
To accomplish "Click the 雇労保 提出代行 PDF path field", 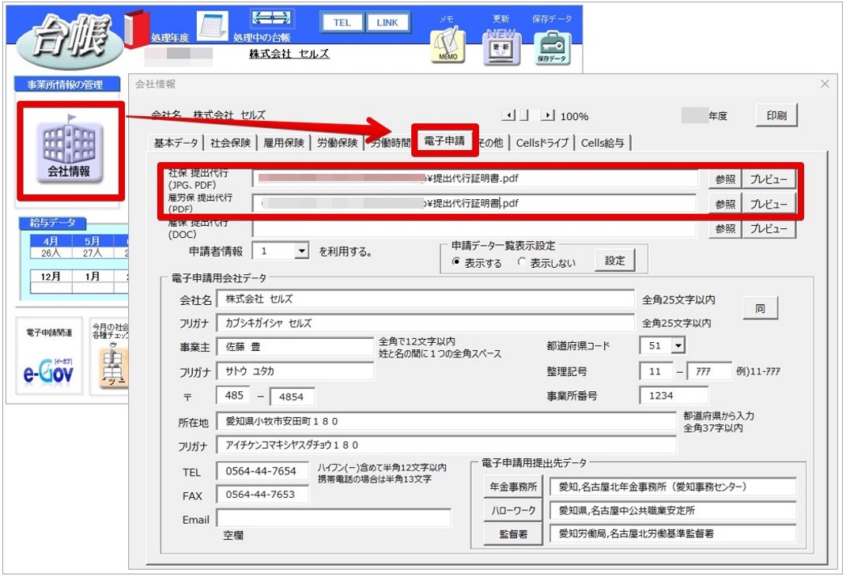I will pos(475,203).
